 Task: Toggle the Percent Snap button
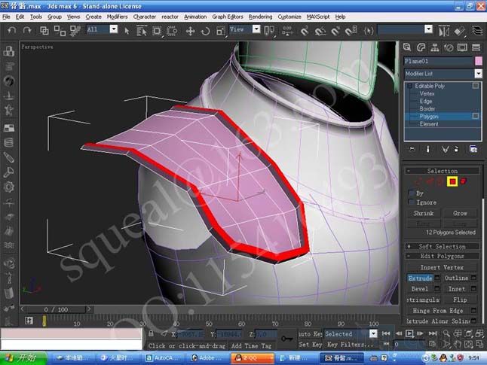(x=335, y=31)
